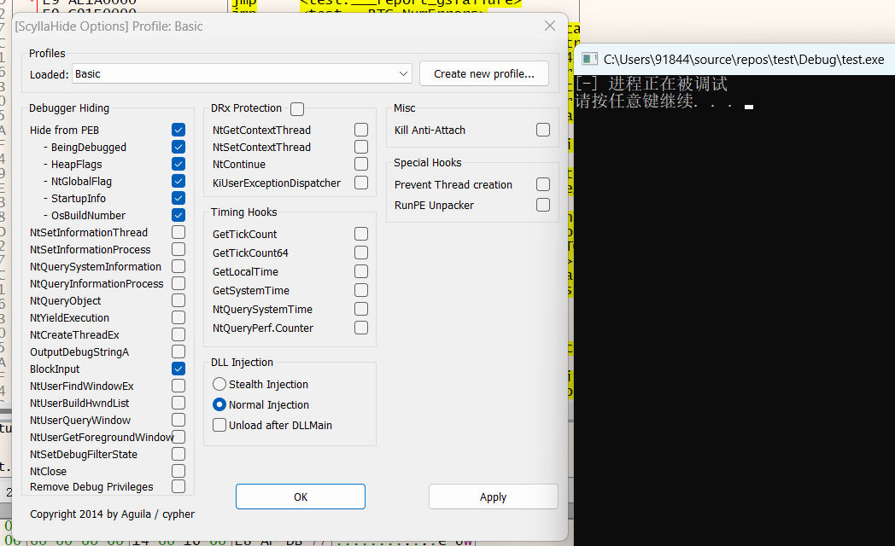
Task: Uncheck NtGlobalFlag checkbox
Action: coord(178,181)
